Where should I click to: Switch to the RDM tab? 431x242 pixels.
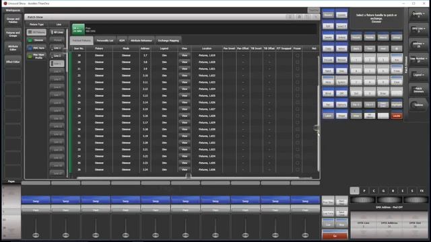point(122,40)
